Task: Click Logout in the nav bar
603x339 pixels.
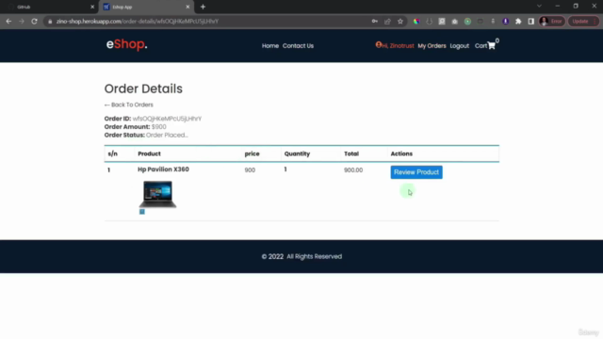Action: (459, 46)
